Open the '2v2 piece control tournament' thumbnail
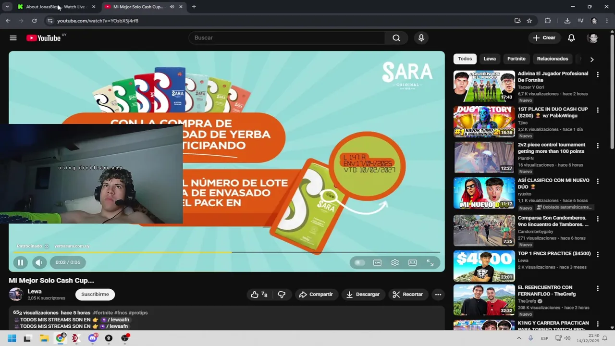Screen dimensions: 615x346 tap(484, 157)
